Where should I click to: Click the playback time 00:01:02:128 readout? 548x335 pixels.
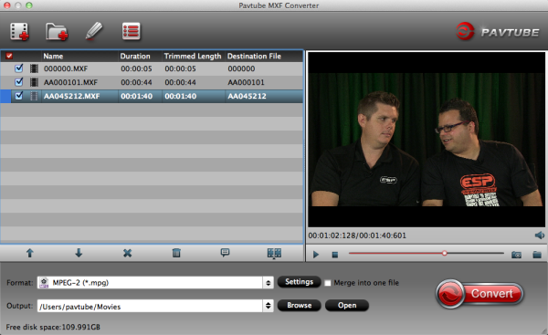point(332,236)
